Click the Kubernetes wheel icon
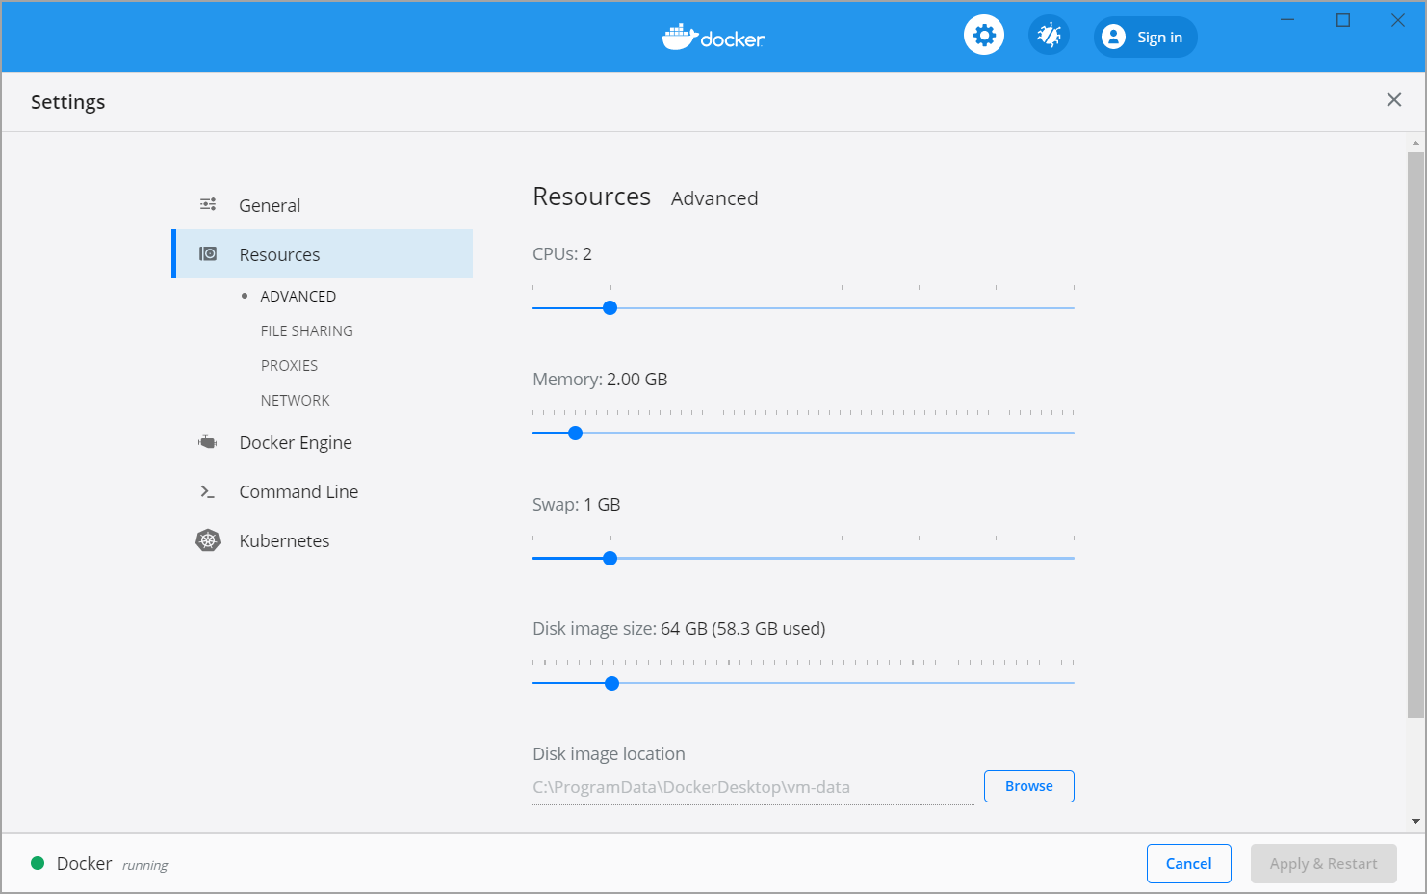The height and width of the screenshot is (894, 1427). pyautogui.click(x=208, y=540)
